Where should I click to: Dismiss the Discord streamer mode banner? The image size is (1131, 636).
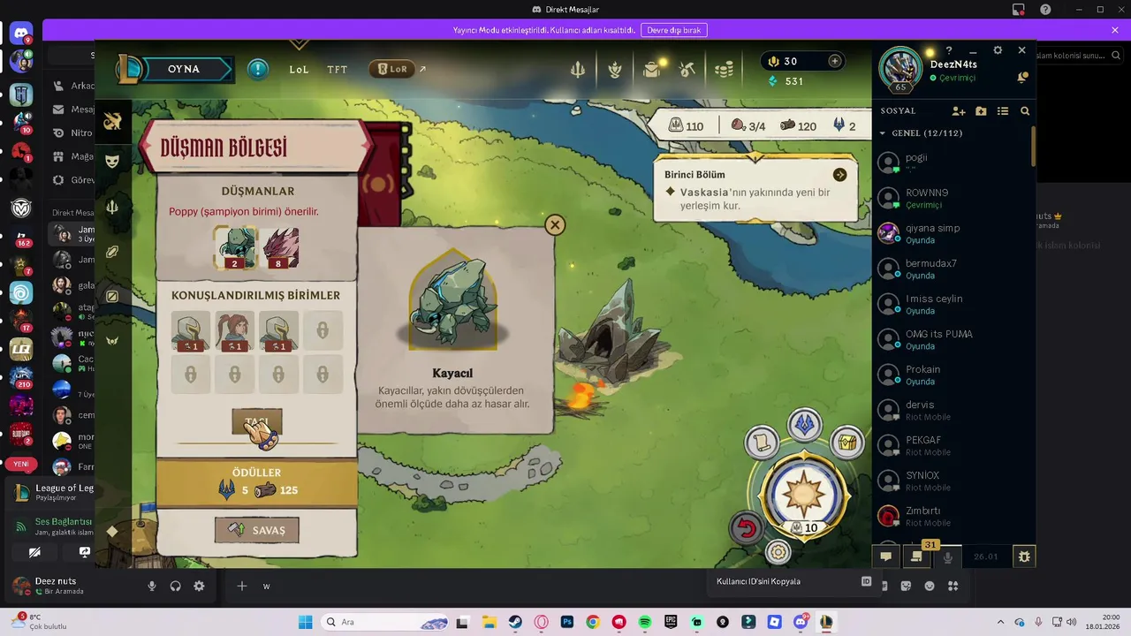point(1115,30)
